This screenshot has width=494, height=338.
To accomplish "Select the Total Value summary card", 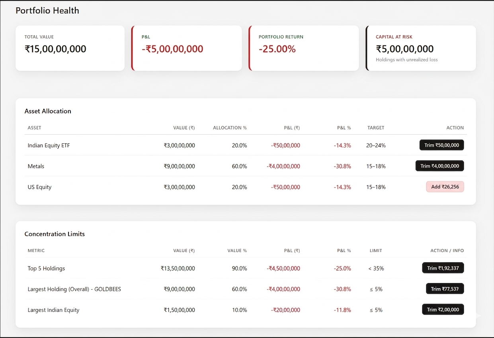I will 70,48.
